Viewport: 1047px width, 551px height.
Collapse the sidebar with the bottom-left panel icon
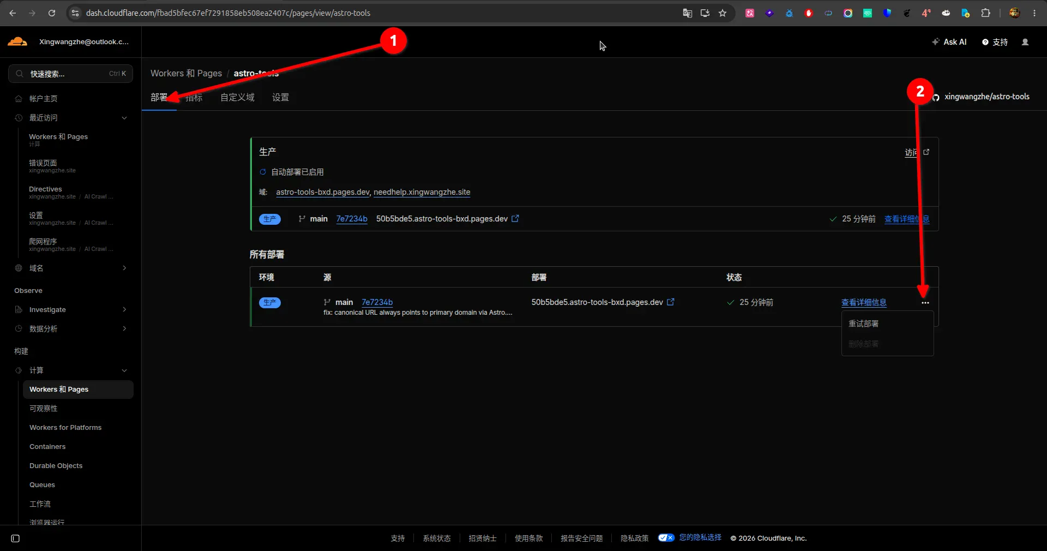coord(15,538)
